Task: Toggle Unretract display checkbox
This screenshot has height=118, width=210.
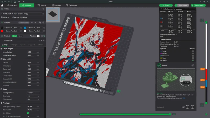Action: (193, 56)
